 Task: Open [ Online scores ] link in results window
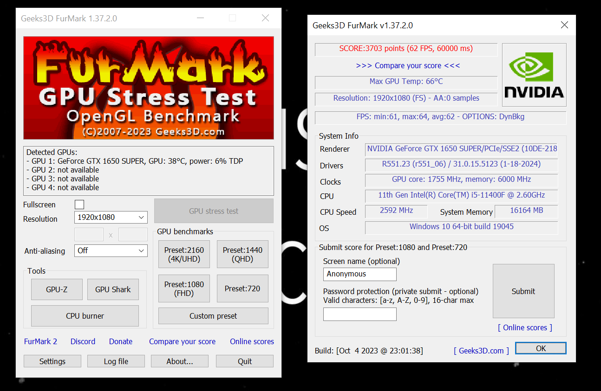[525, 327]
